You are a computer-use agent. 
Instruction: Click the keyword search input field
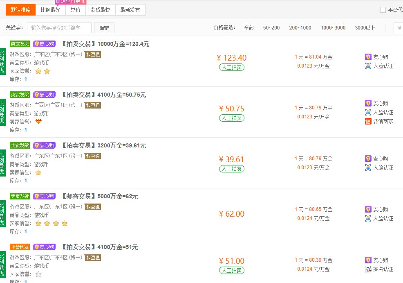point(59,28)
